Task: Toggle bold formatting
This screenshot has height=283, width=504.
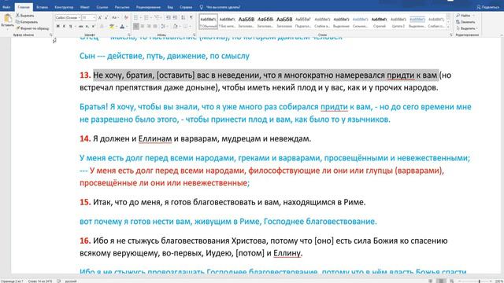Action: click(57, 26)
